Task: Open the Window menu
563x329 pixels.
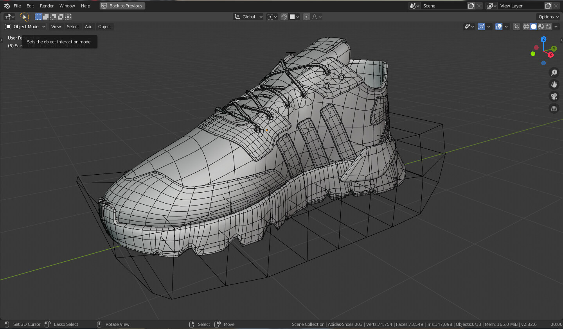Action: click(x=67, y=6)
